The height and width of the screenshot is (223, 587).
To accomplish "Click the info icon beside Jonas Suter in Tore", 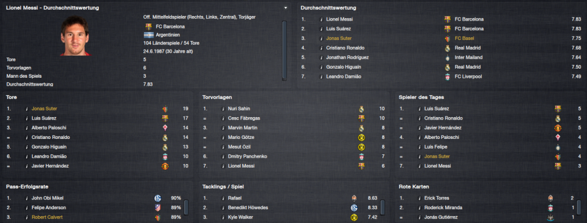I will pyautogui.click(x=27, y=109).
